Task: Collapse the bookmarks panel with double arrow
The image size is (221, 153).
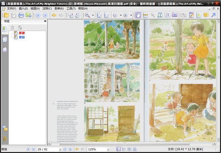Action: click(x=45, y=21)
